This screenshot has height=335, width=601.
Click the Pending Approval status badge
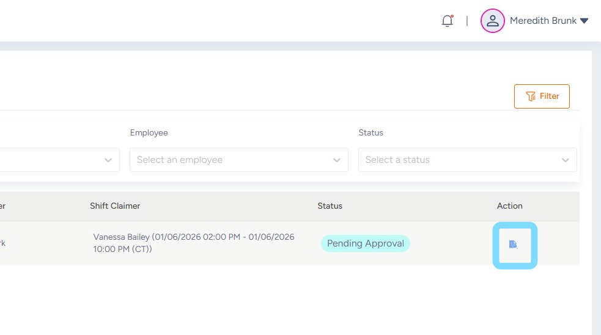(365, 243)
